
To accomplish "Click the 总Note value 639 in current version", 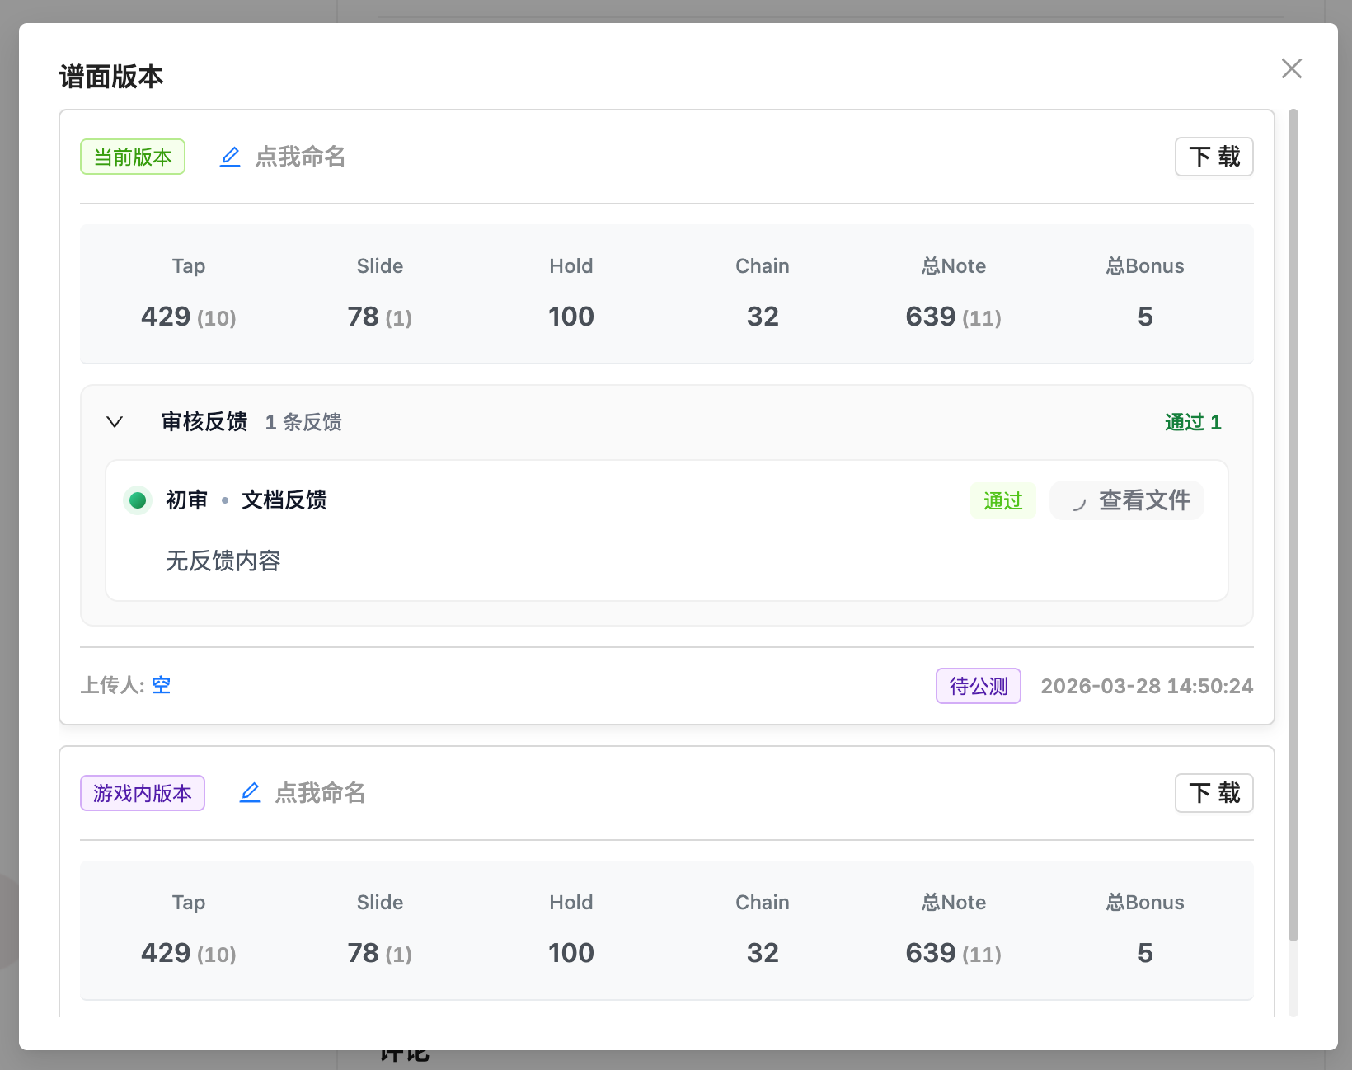I will [x=931, y=317].
